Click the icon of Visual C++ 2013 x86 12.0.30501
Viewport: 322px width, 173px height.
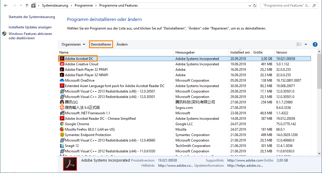coord(62,91)
